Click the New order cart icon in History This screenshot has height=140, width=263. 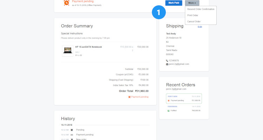(72, 139)
